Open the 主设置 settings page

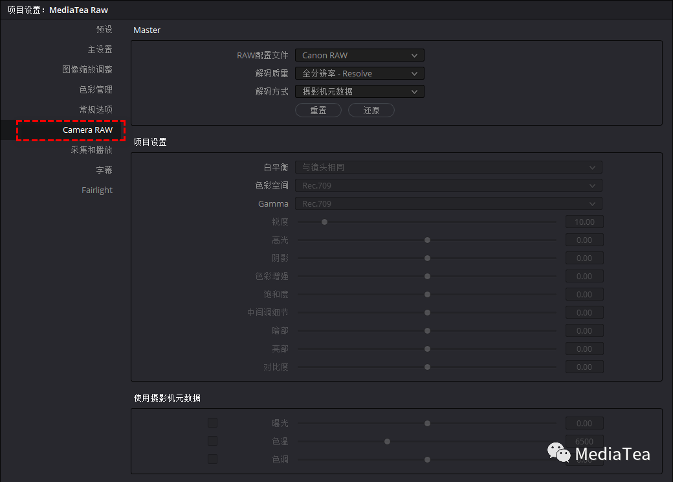[x=100, y=49]
